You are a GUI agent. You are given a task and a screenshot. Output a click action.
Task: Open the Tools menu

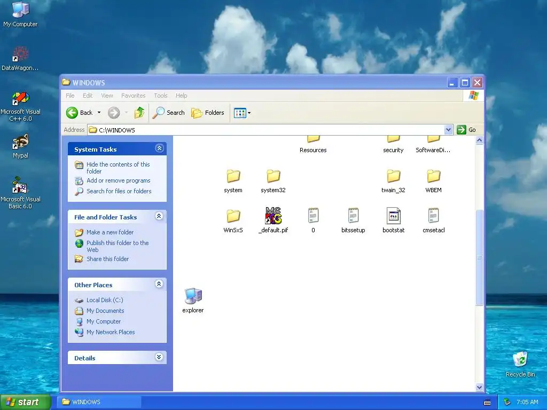pyautogui.click(x=161, y=96)
